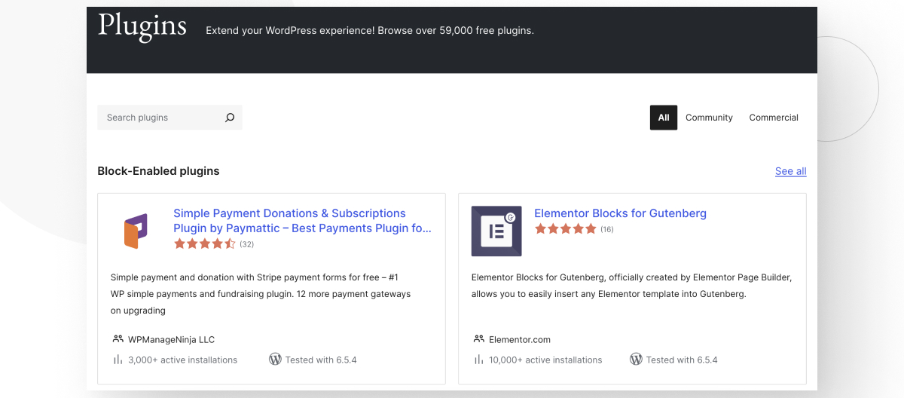Click the search magnifier icon
Screen dimensions: 904x398
230,118
